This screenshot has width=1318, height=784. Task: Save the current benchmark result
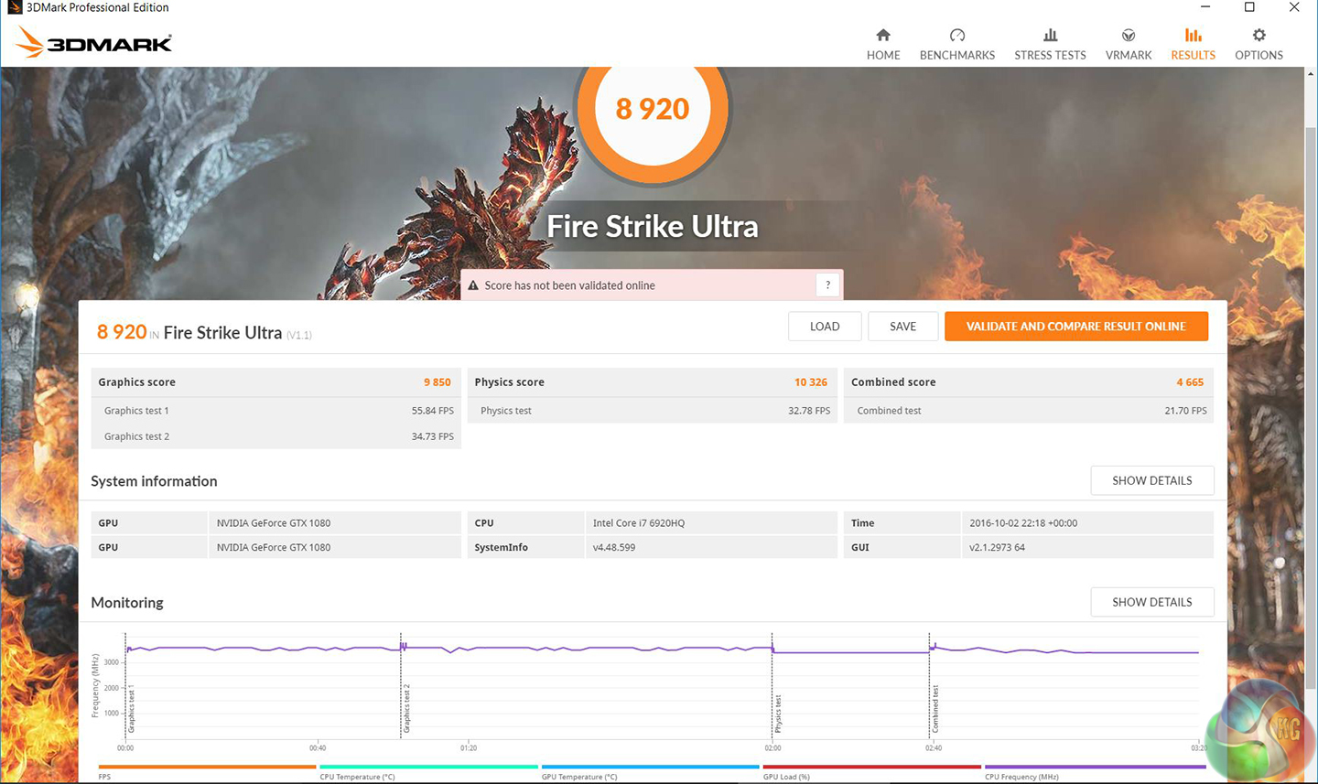(x=902, y=327)
